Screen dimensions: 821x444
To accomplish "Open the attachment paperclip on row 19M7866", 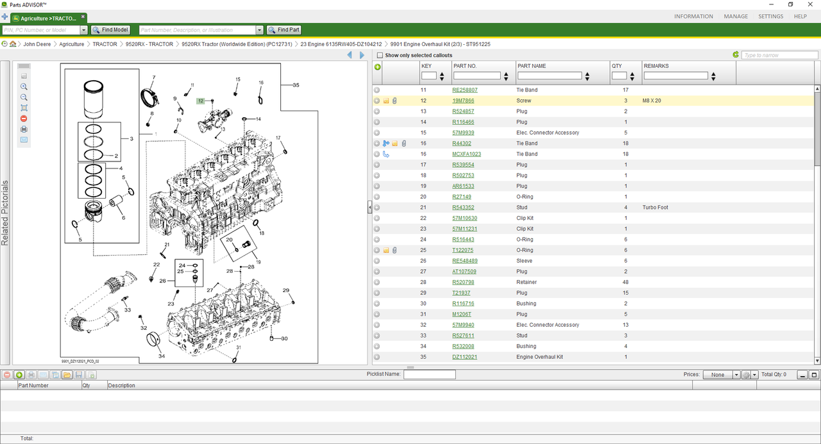I will tap(394, 101).
